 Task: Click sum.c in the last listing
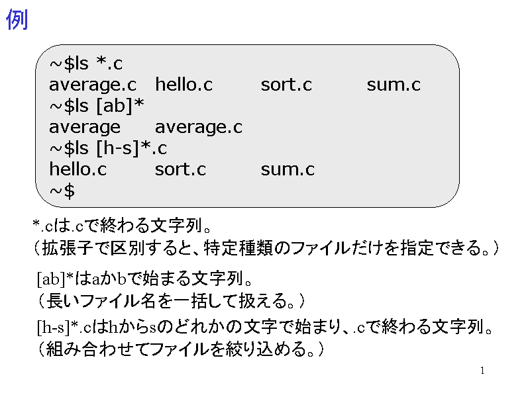click(288, 169)
